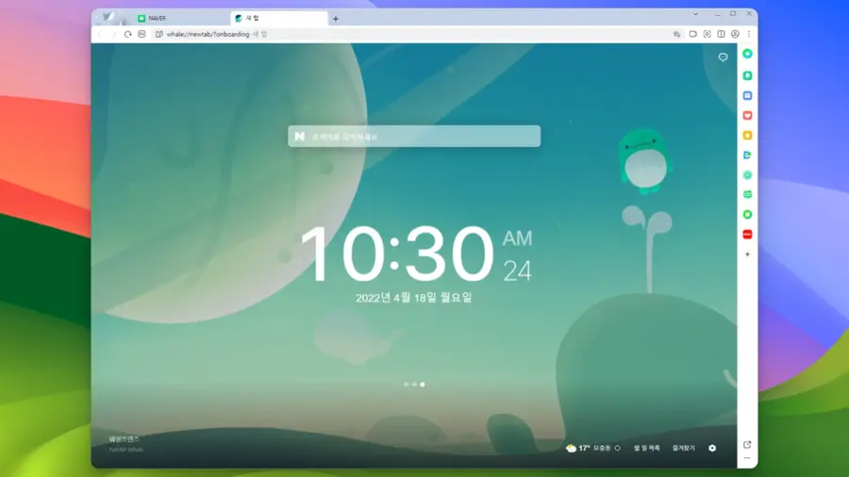Open the tab list dropdown arrow
849x477 pixels.
[x=696, y=14]
